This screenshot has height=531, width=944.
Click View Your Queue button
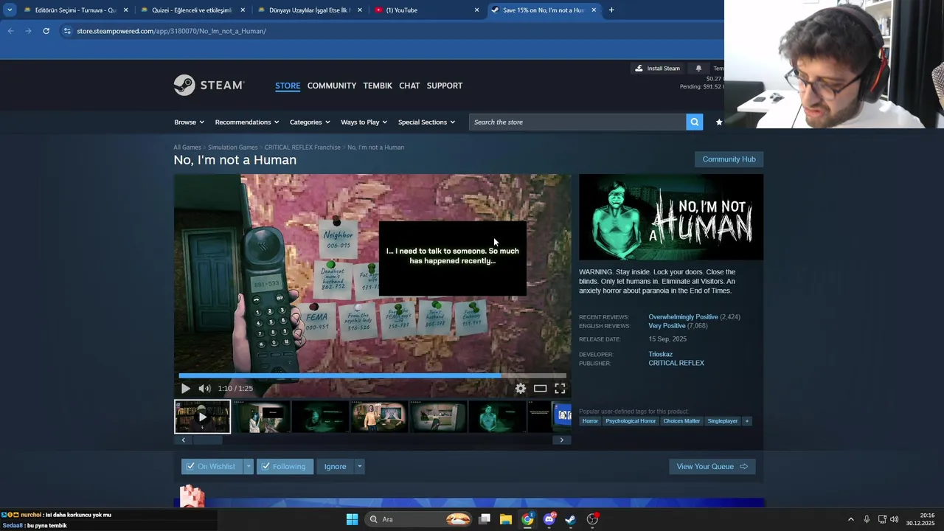712,466
